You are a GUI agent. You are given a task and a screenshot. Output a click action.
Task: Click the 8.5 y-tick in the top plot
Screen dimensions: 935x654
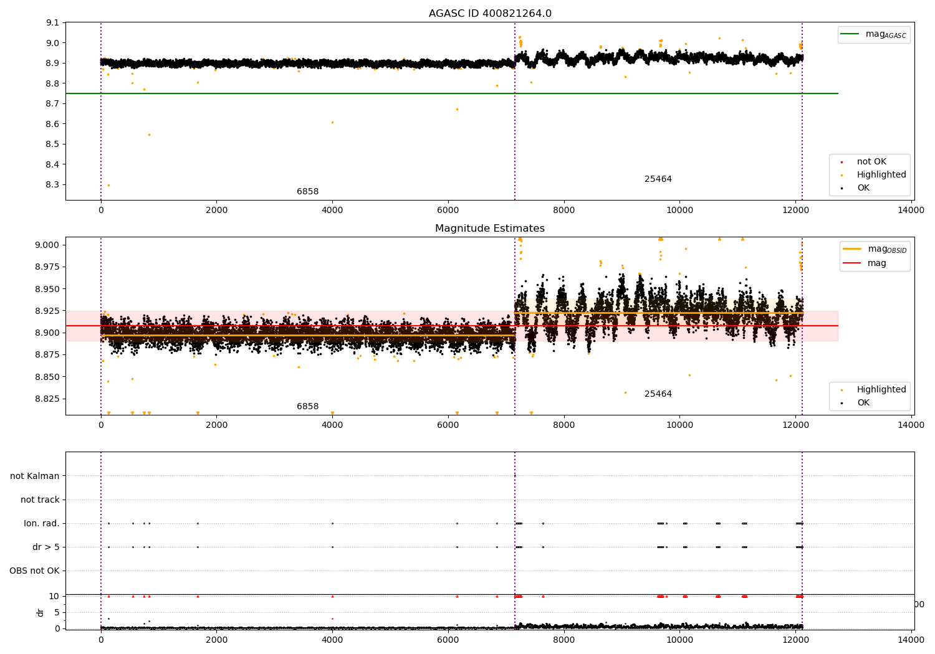(x=53, y=145)
